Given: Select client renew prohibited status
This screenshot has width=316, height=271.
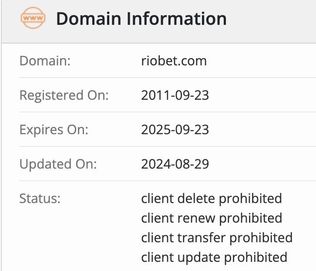Looking at the screenshot, I should (x=212, y=218).
